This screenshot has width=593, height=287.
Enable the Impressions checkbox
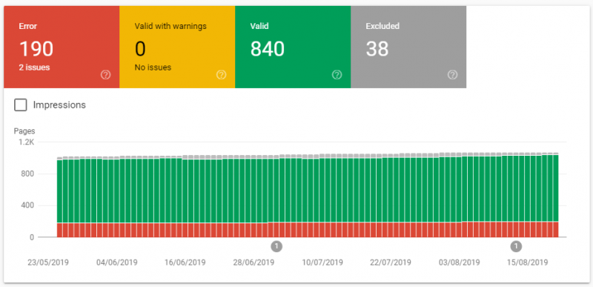[21, 105]
